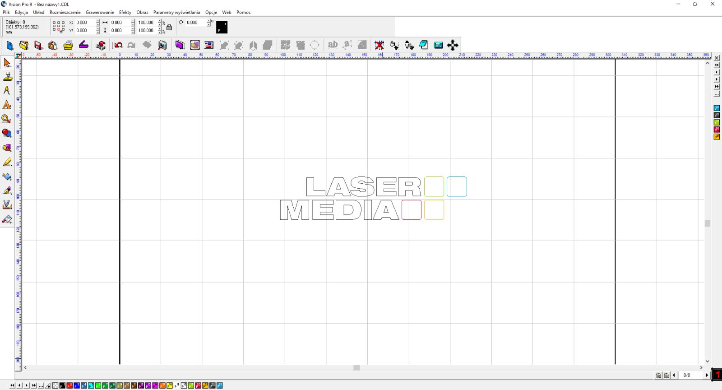722x390 pixels.
Task: Adjust the height value spinner
Action: 133,31
